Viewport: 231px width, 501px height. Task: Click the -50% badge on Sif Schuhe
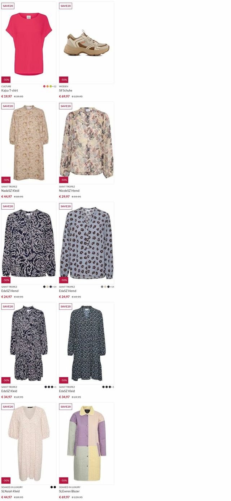coord(64,80)
